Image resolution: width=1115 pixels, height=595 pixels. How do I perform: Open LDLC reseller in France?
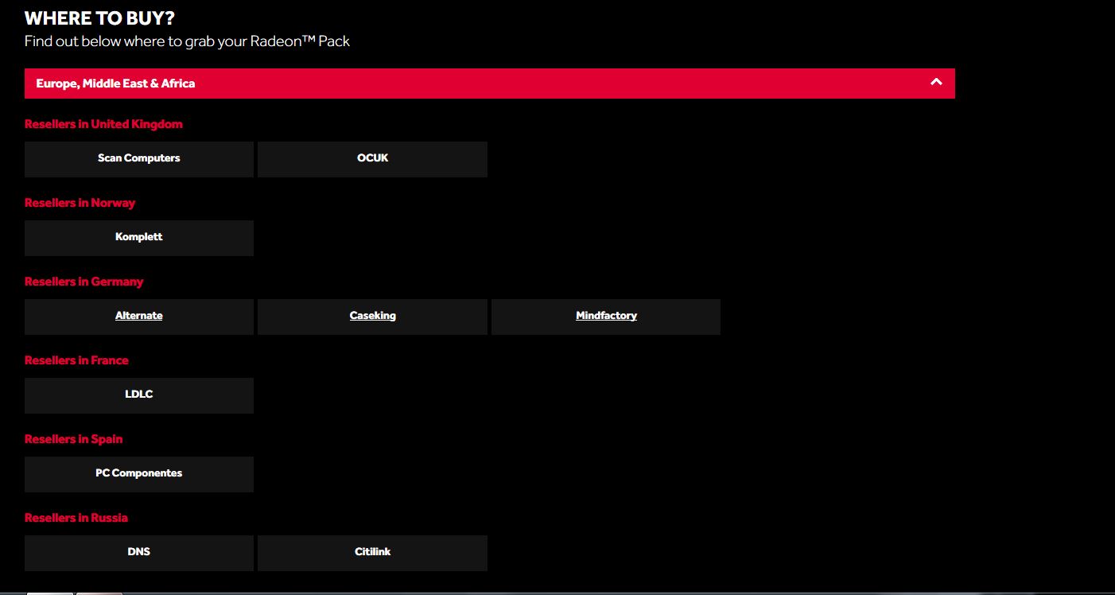(x=139, y=395)
